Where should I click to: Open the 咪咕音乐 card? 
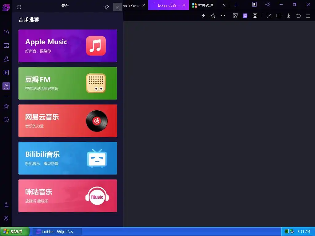click(x=67, y=196)
